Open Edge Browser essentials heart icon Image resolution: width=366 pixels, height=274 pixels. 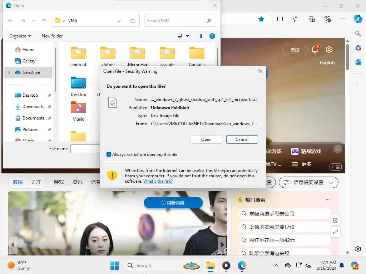click(327, 19)
